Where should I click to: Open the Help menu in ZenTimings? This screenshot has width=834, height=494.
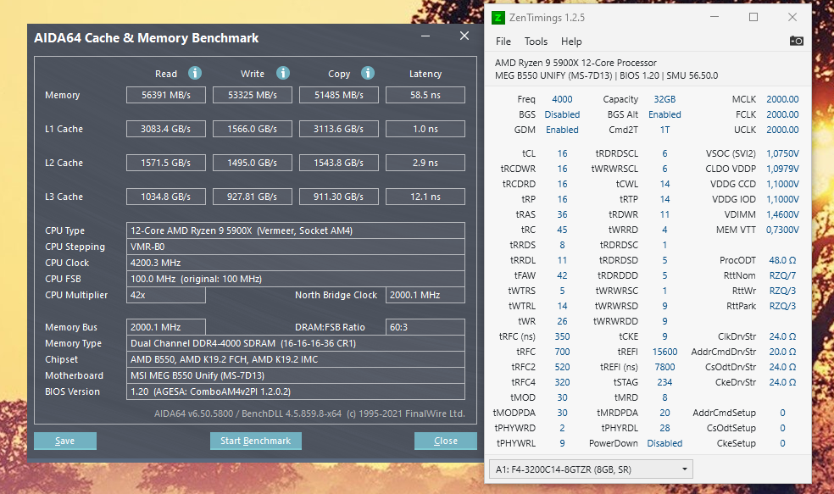click(571, 42)
